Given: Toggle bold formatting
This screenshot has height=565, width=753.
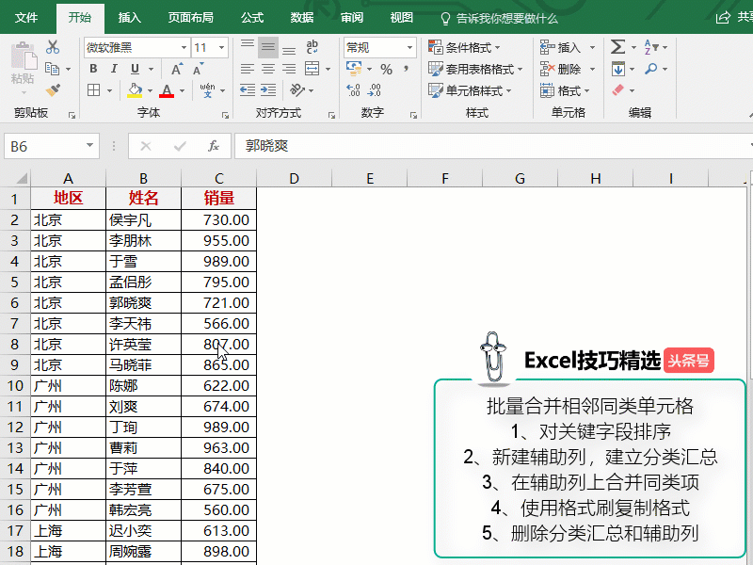Looking at the screenshot, I should [x=93, y=69].
